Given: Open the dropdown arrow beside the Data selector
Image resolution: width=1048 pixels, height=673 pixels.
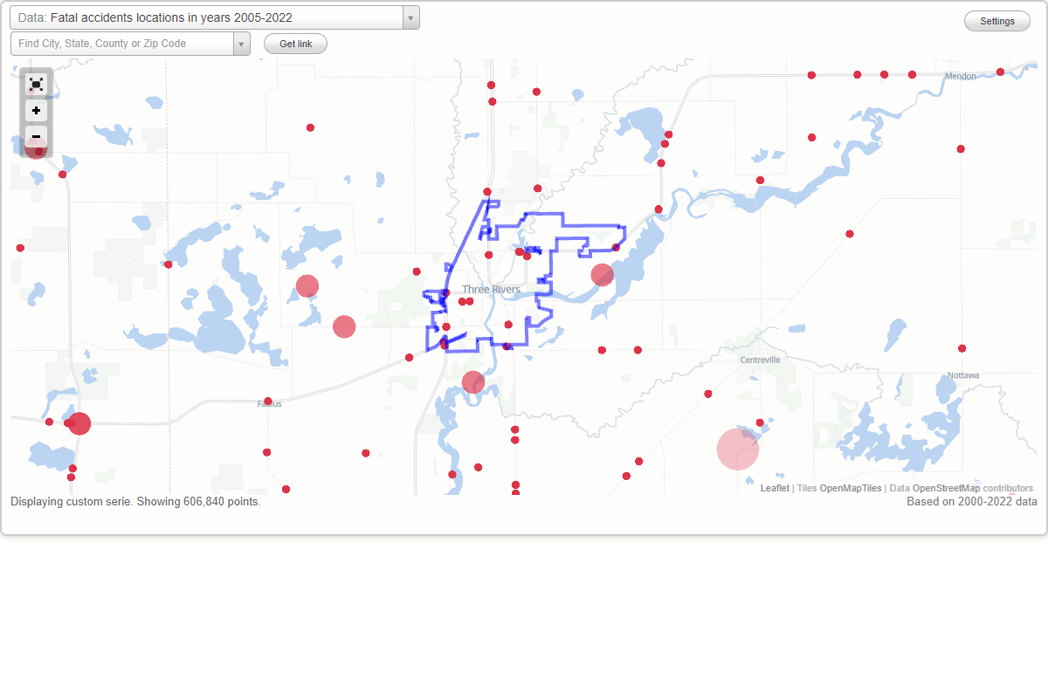Looking at the screenshot, I should click(x=410, y=17).
